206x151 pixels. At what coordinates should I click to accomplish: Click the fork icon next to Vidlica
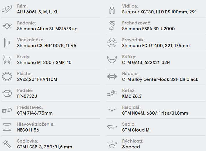click(112, 9)
